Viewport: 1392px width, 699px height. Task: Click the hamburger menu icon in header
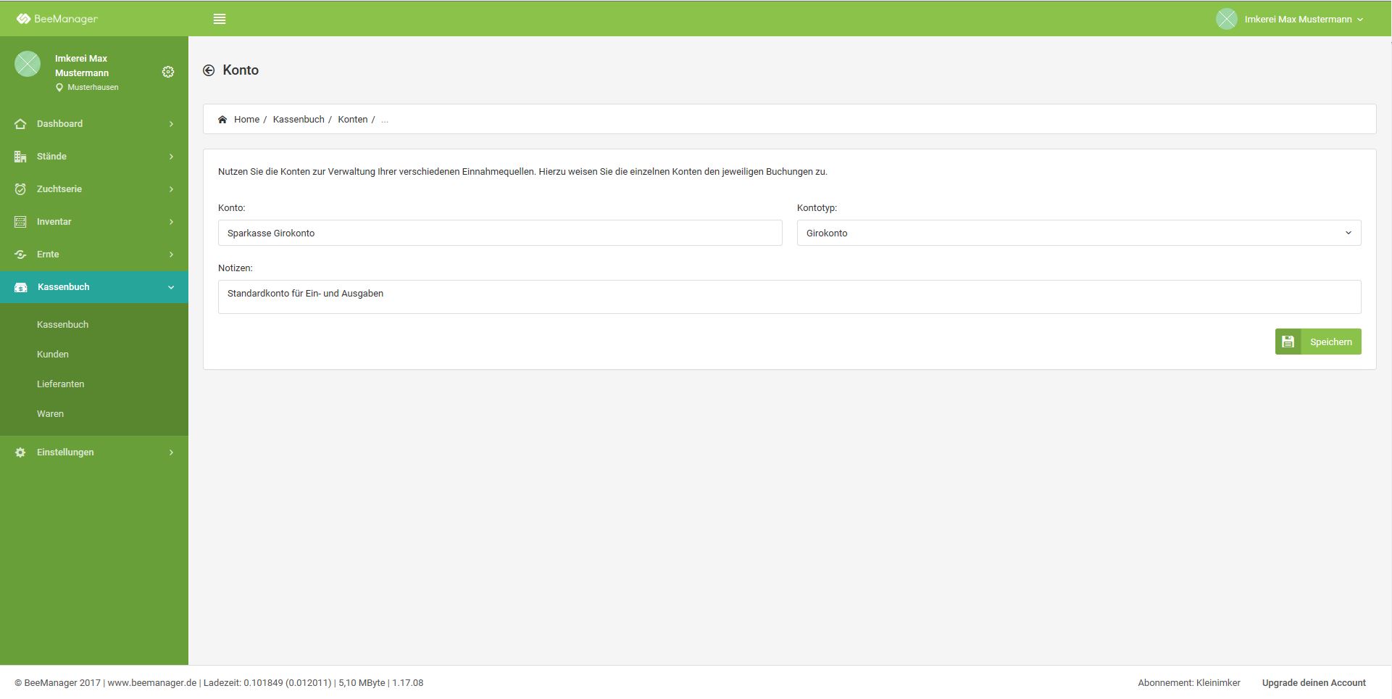(220, 19)
